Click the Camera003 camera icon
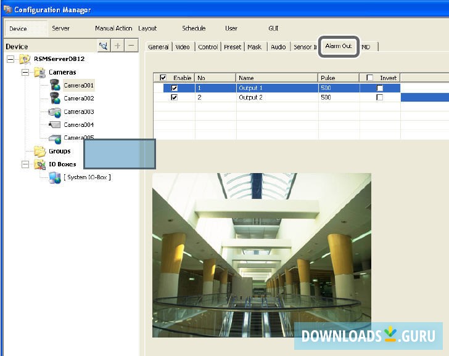The width and height of the screenshot is (449, 356). [54, 112]
